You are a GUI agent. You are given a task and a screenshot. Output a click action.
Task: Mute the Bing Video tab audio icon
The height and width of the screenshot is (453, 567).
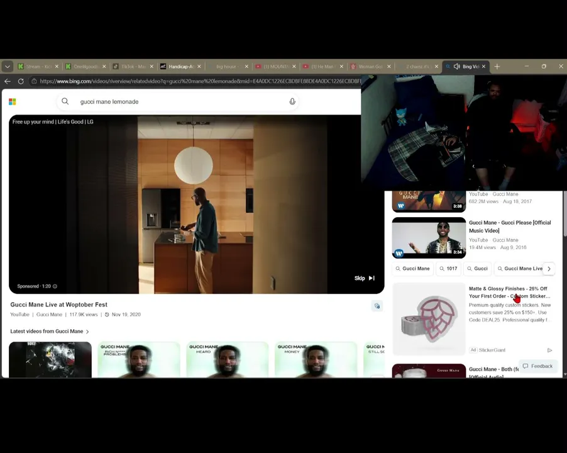(457, 67)
